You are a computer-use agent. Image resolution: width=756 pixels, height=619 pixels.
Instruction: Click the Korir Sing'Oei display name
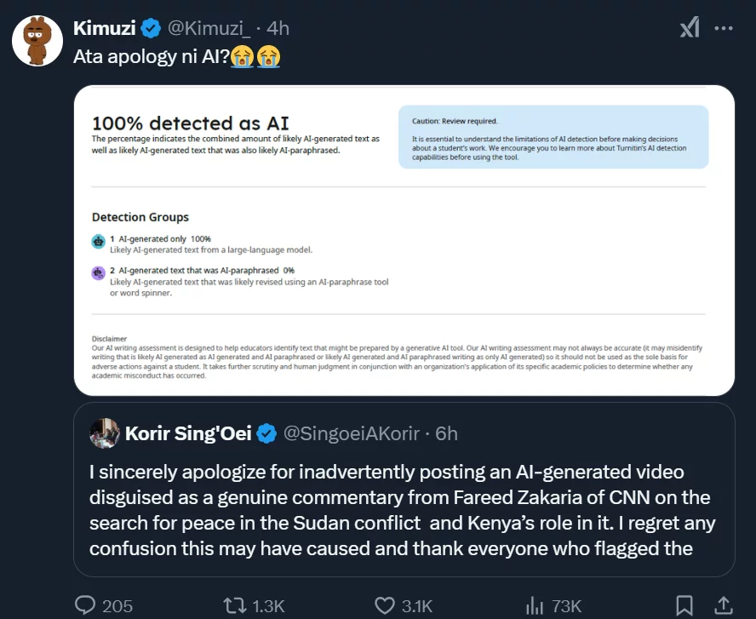tap(188, 433)
